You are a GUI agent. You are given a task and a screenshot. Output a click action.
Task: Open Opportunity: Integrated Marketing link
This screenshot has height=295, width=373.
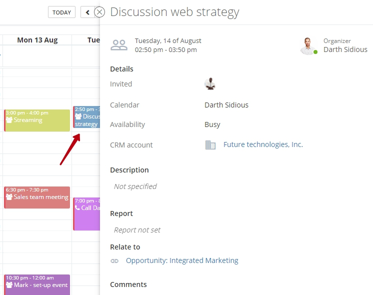coord(182,260)
